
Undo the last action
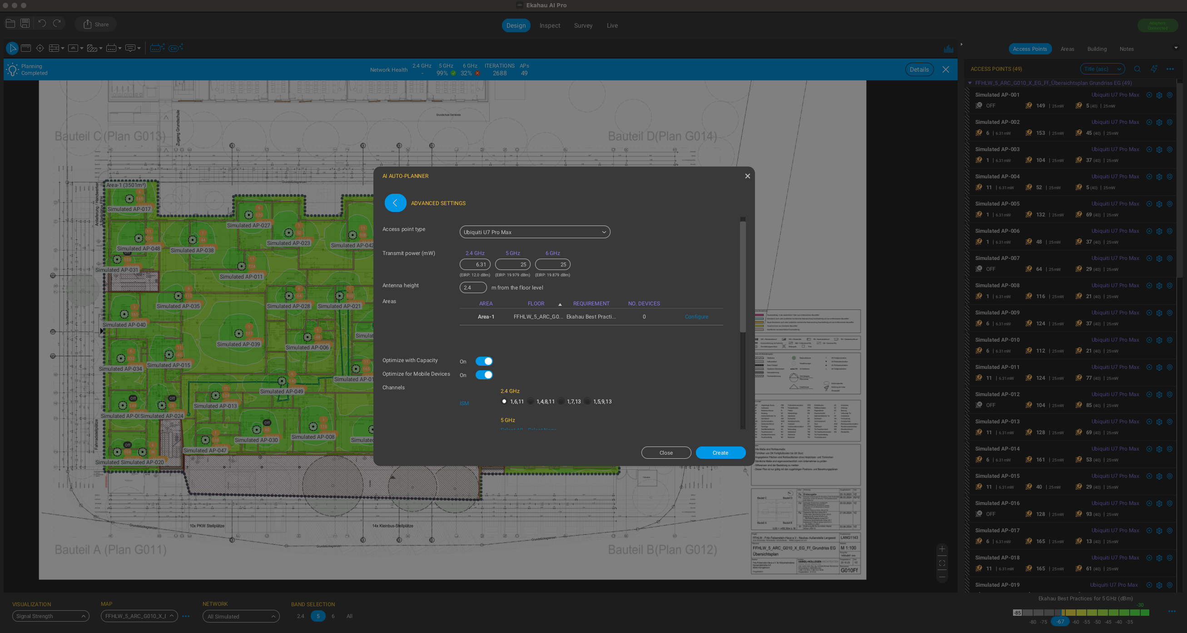[42, 24]
